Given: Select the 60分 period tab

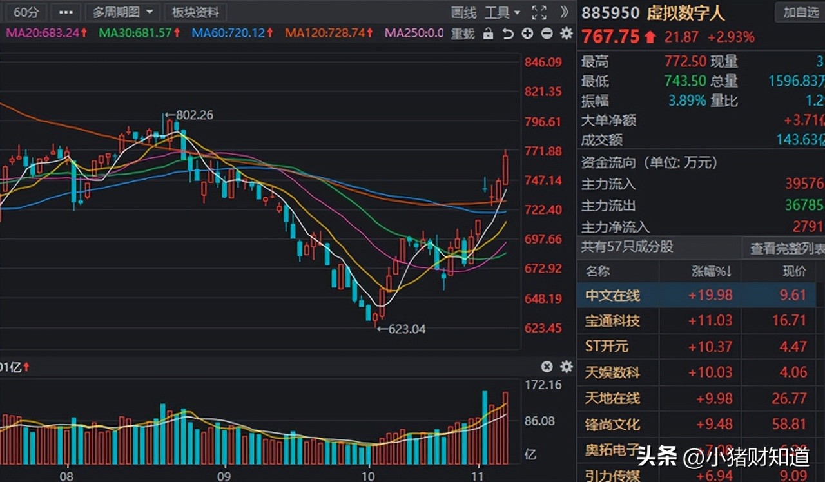Looking at the screenshot, I should coord(26,12).
